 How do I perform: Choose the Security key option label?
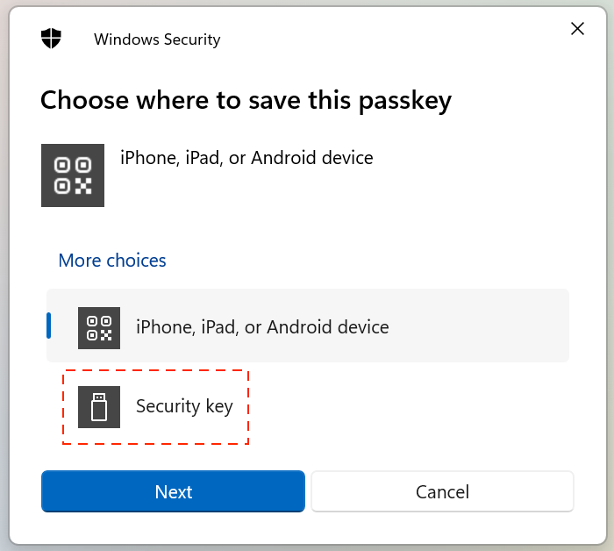tap(184, 407)
